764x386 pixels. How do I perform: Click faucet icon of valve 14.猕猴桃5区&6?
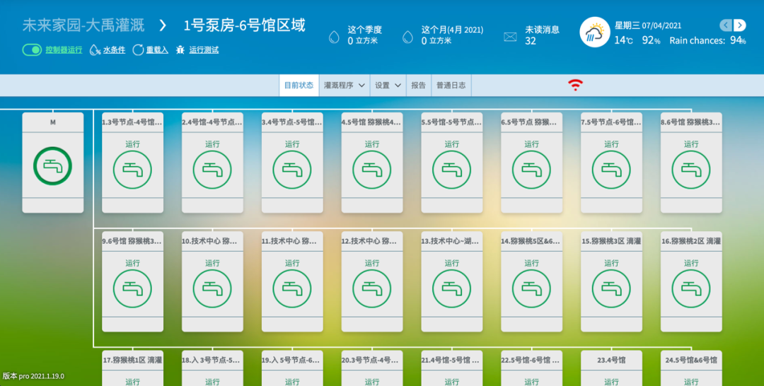coord(531,288)
